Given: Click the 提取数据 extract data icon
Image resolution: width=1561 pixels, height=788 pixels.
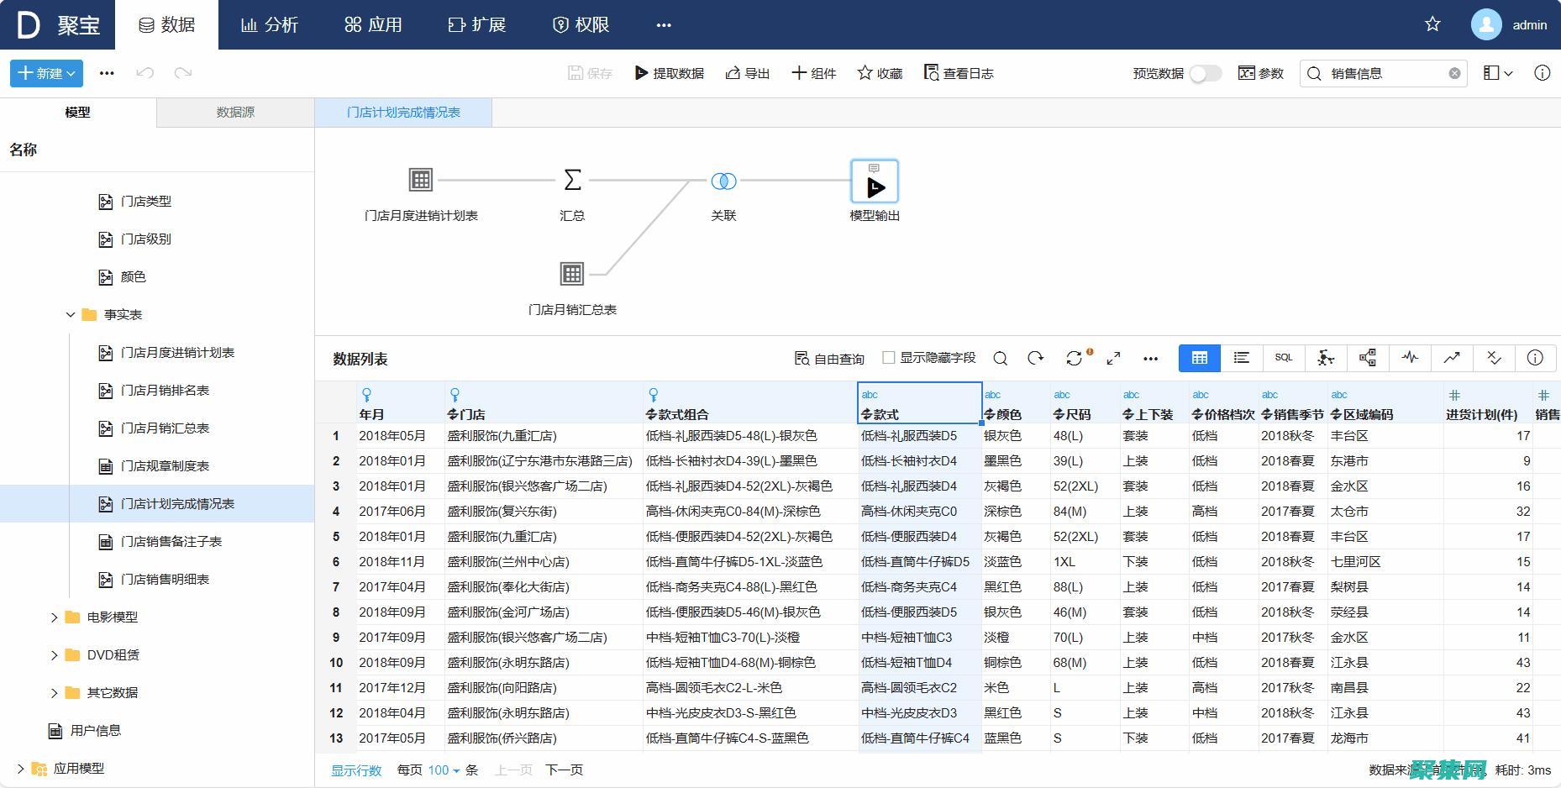Looking at the screenshot, I should [x=669, y=73].
